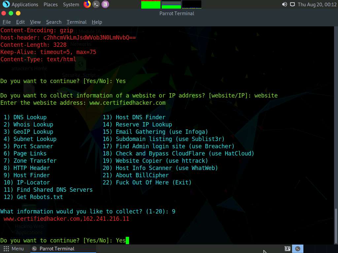338x253 pixels.
Task: Click the '8) HTTP Header' line
Action: (27, 168)
